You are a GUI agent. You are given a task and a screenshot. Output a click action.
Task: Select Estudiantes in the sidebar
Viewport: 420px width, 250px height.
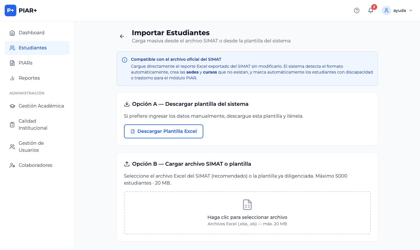33,48
